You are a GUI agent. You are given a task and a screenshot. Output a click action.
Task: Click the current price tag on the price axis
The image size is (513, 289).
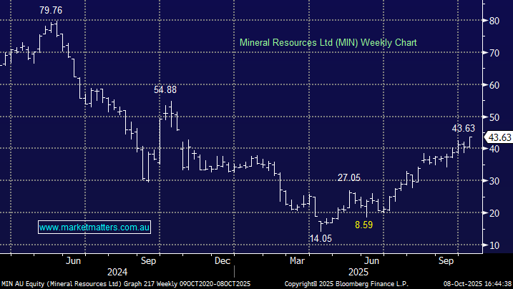(x=498, y=137)
